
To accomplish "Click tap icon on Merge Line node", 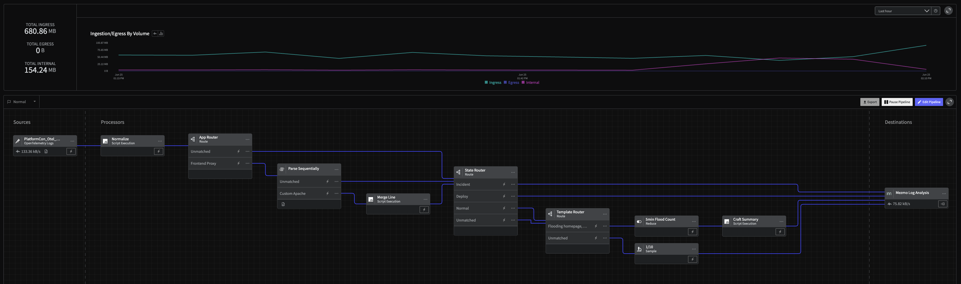I will [x=424, y=210].
